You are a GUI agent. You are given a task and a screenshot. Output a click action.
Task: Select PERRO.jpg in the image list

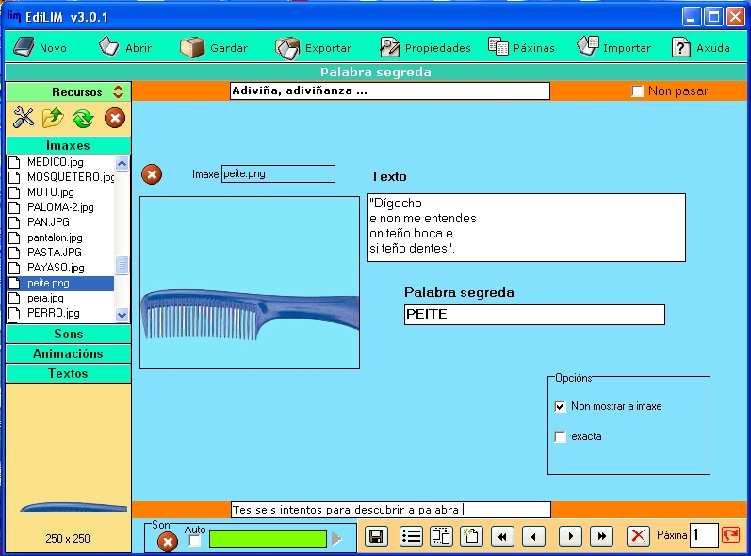click(53, 313)
